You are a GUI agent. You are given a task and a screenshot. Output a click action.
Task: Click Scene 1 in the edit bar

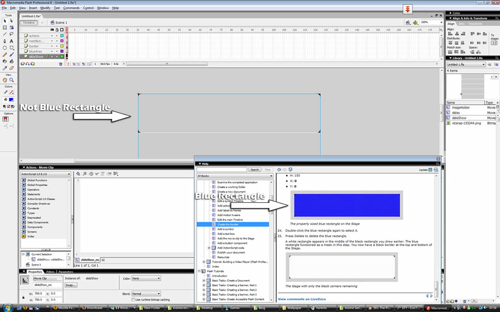[58, 23]
